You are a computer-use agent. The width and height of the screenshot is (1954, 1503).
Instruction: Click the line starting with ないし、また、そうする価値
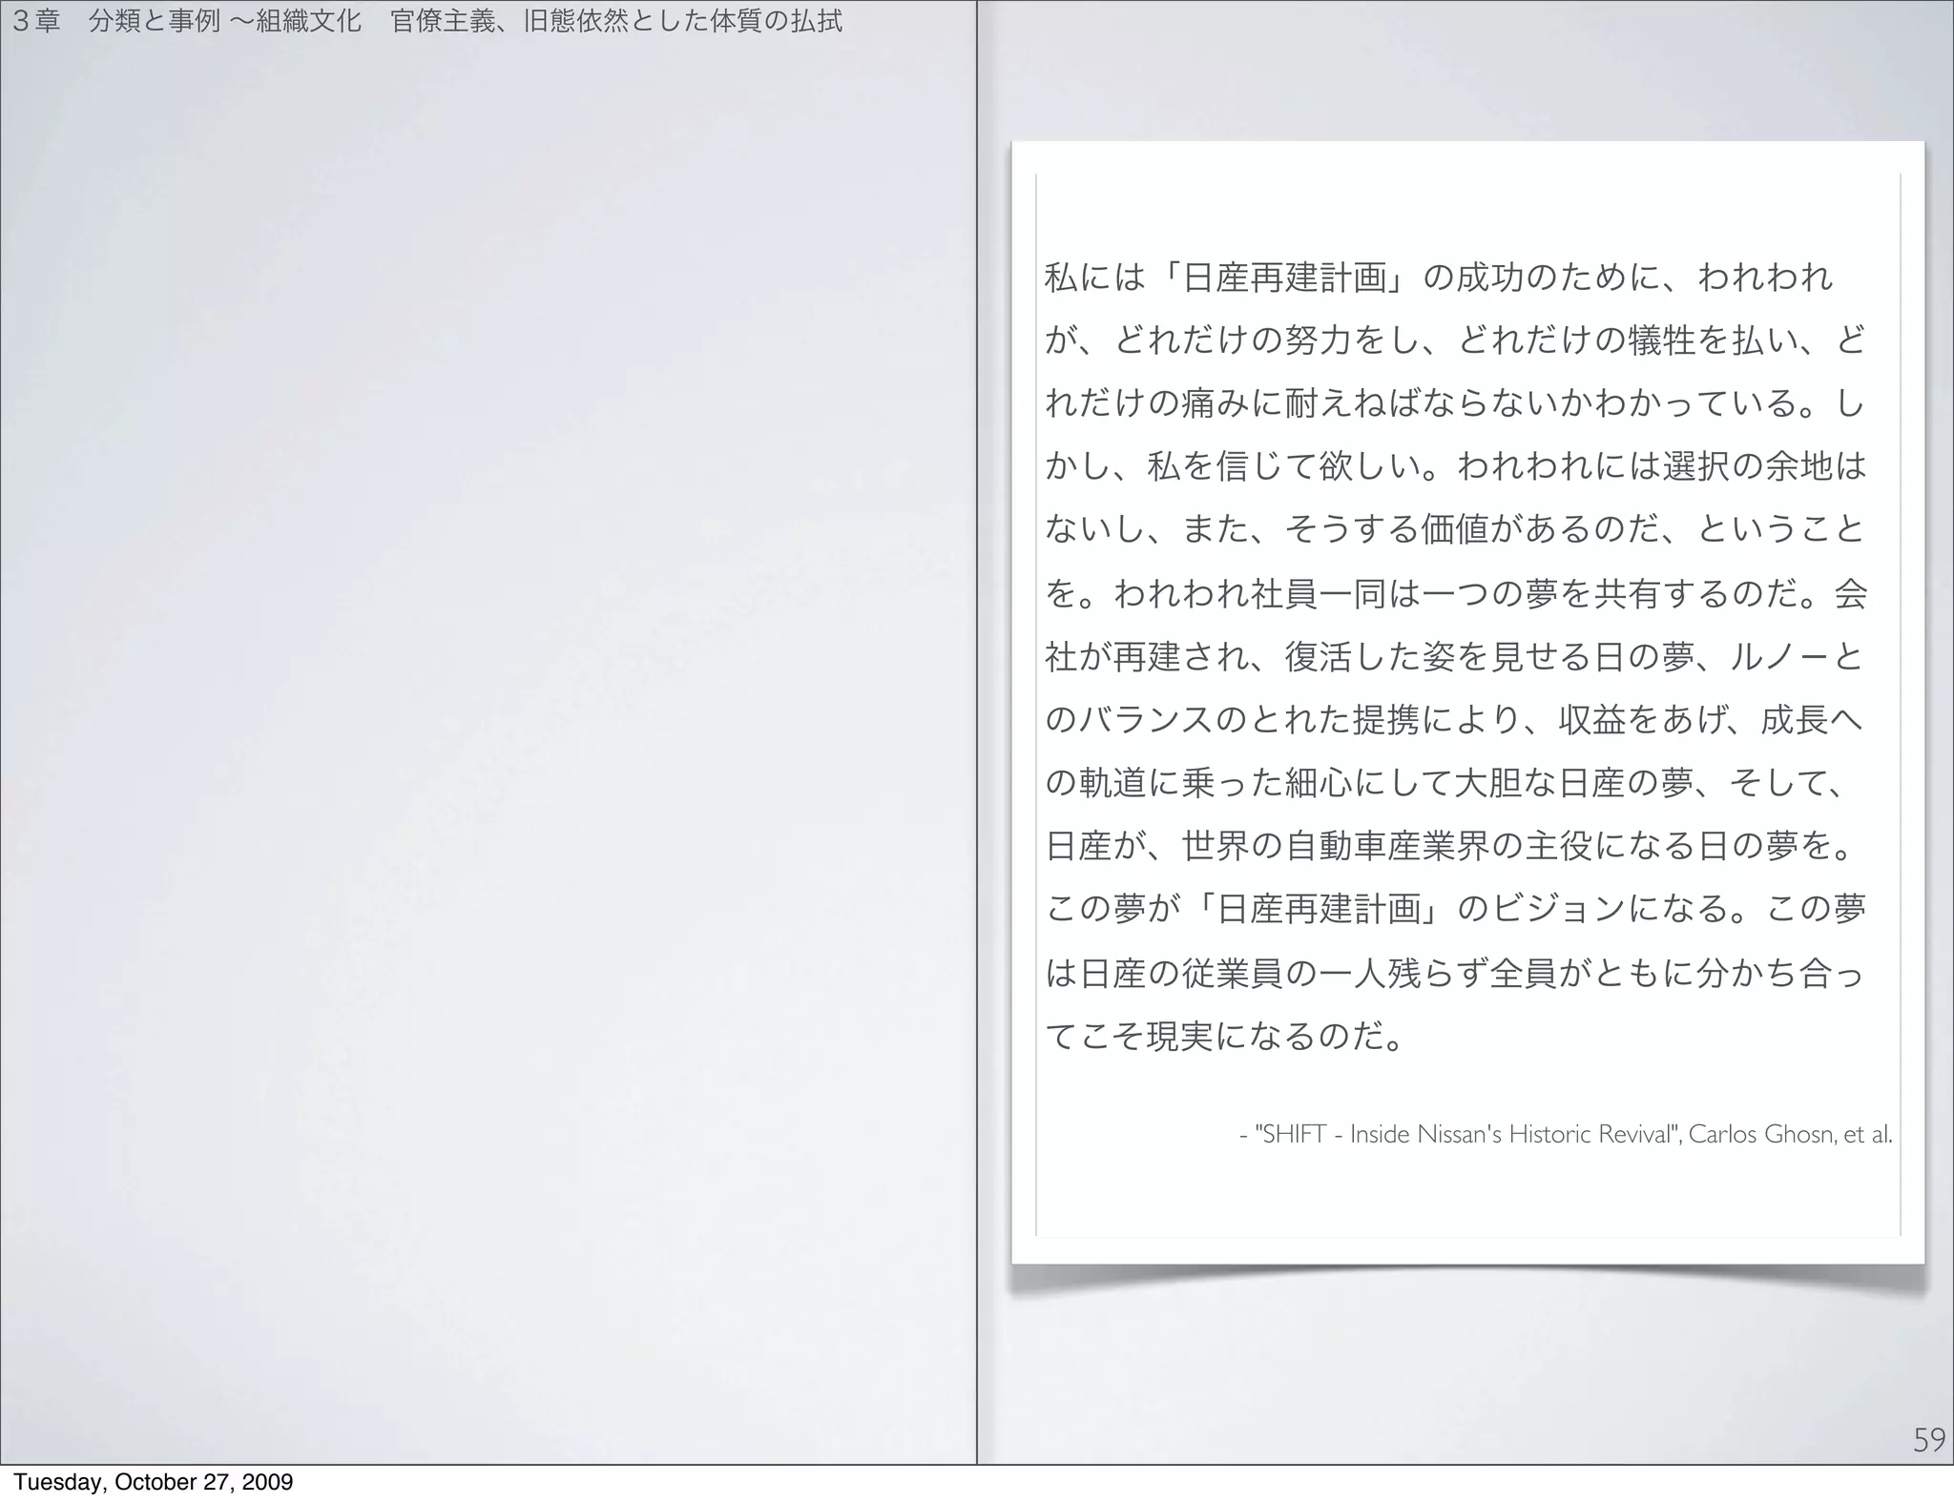(1455, 529)
